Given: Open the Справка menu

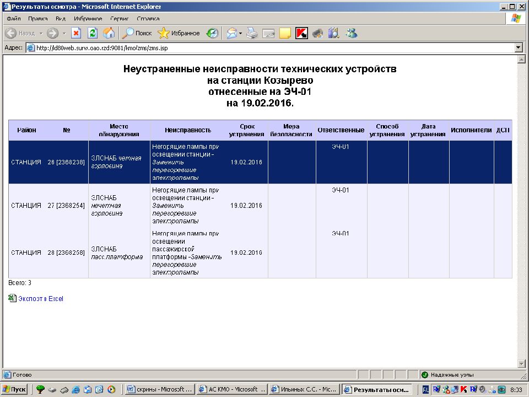Looking at the screenshot, I should coord(148,19).
